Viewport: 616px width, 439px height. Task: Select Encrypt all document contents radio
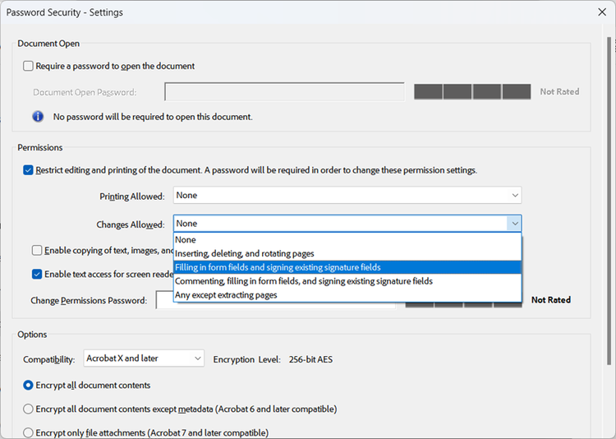(x=29, y=385)
